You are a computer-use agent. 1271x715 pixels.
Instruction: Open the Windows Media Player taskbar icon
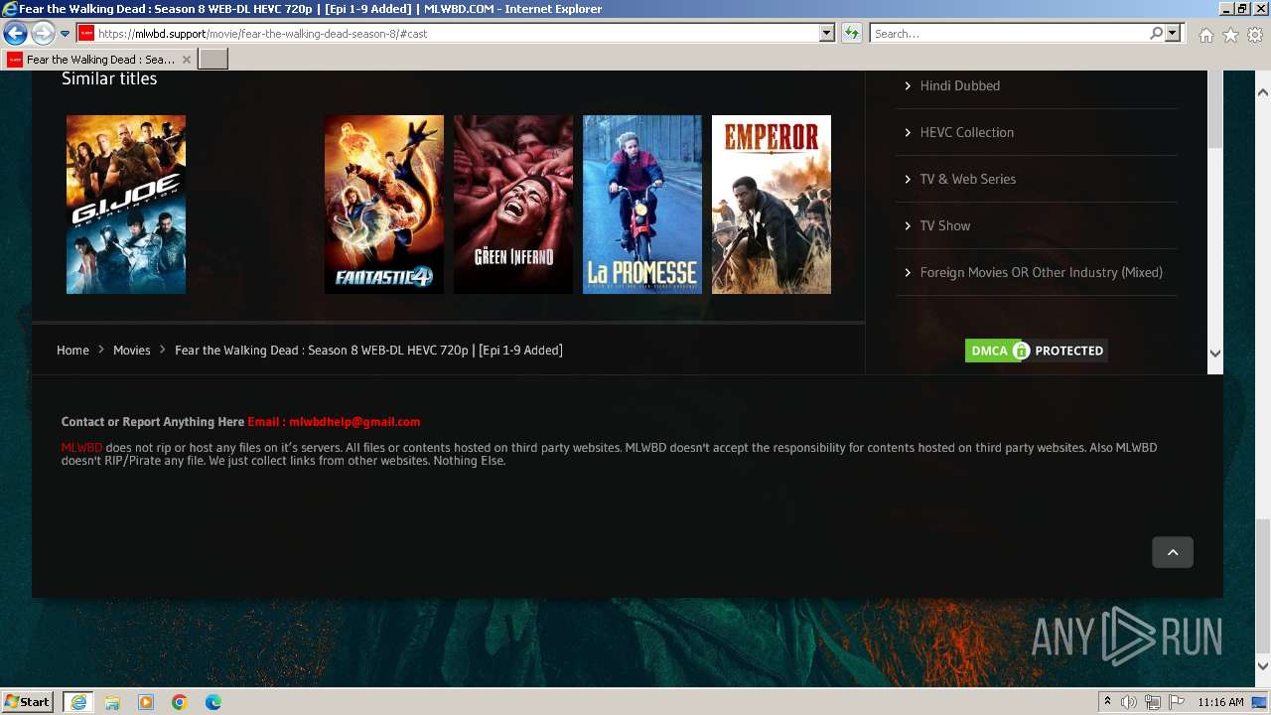click(x=146, y=702)
